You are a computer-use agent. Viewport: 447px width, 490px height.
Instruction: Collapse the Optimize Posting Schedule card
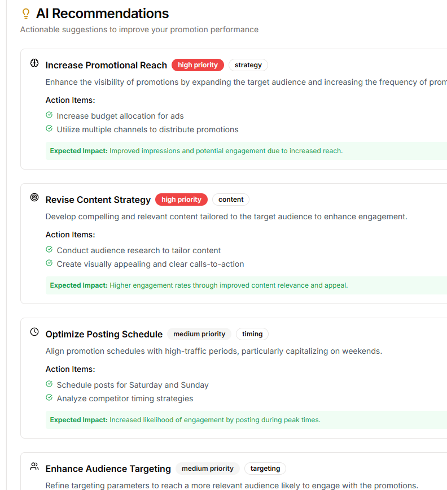(x=104, y=334)
